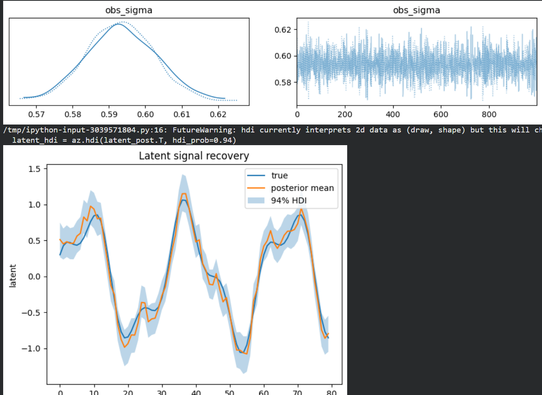
Task: Click the obs_sigma density plot title
Action: pos(129,10)
